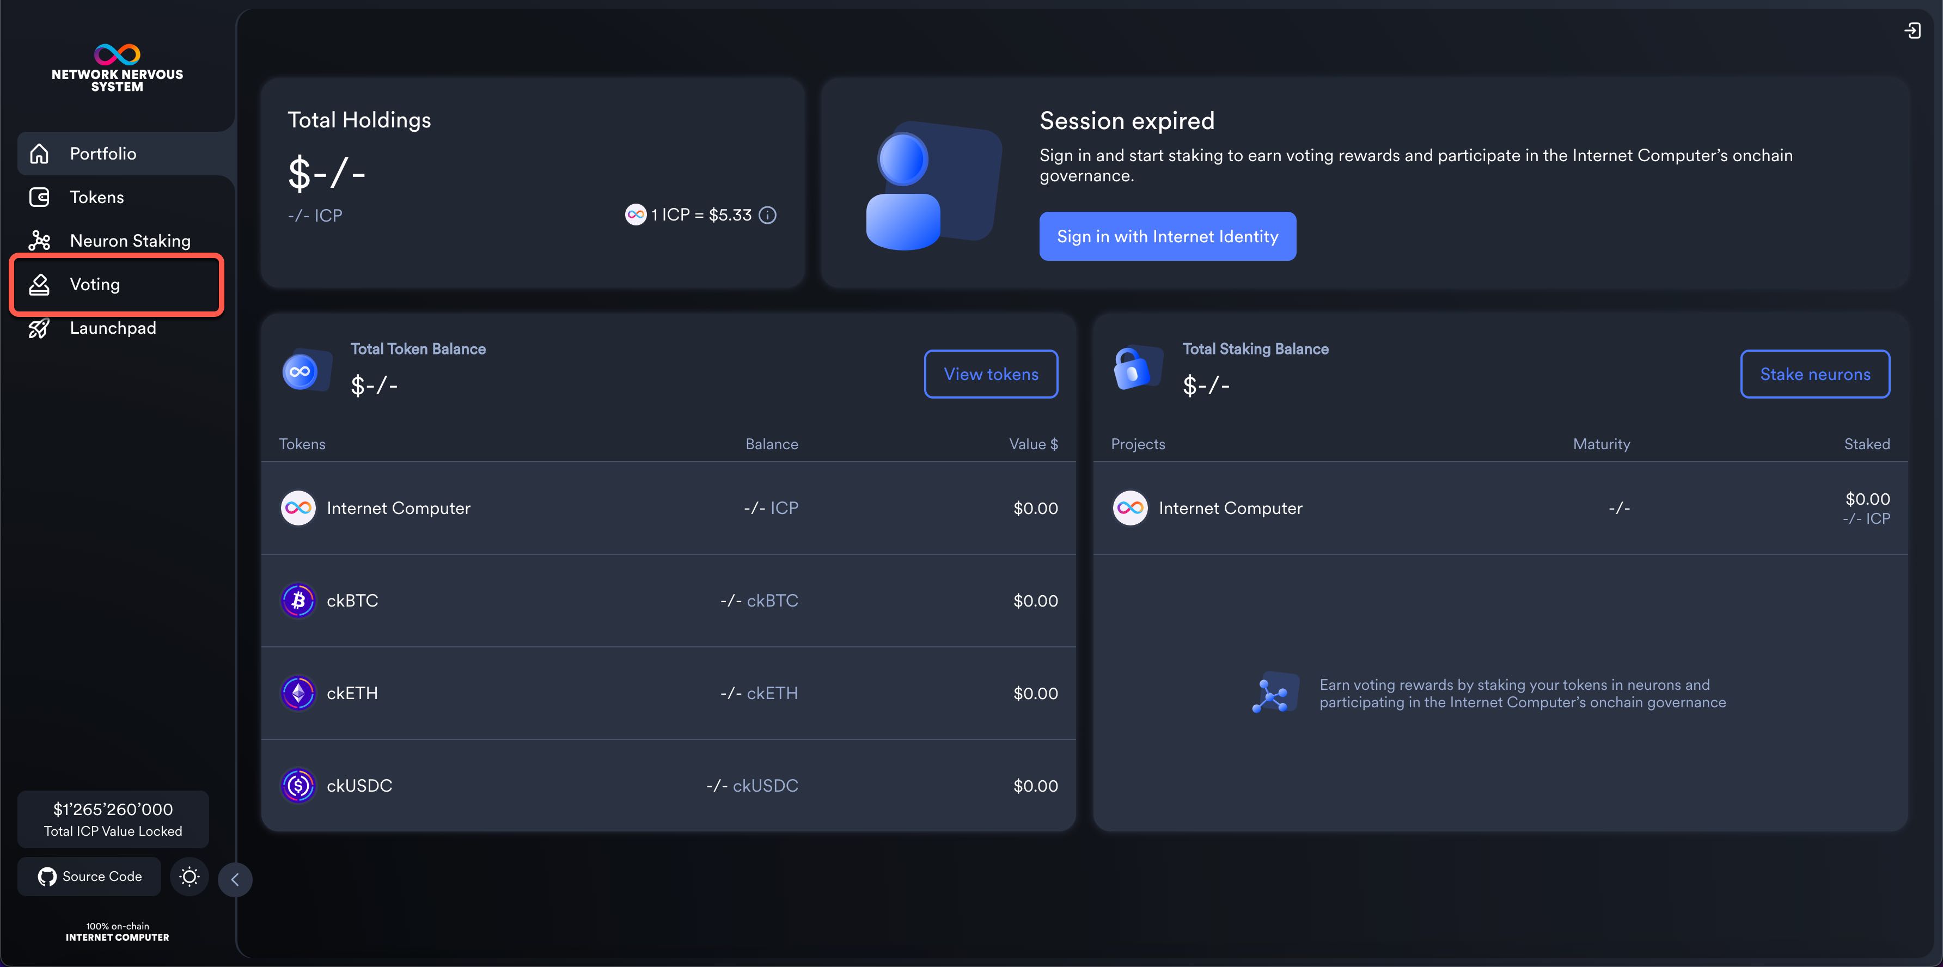
Task: Toggle the light/dark theme sun button
Action: click(188, 877)
